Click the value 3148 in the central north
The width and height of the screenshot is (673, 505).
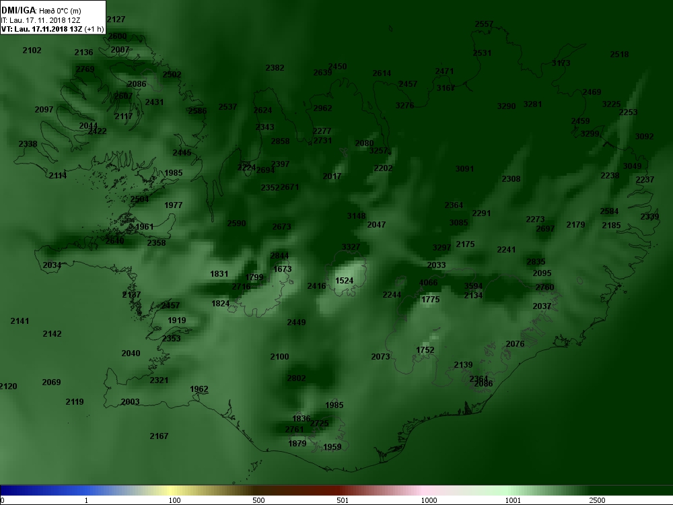click(356, 216)
